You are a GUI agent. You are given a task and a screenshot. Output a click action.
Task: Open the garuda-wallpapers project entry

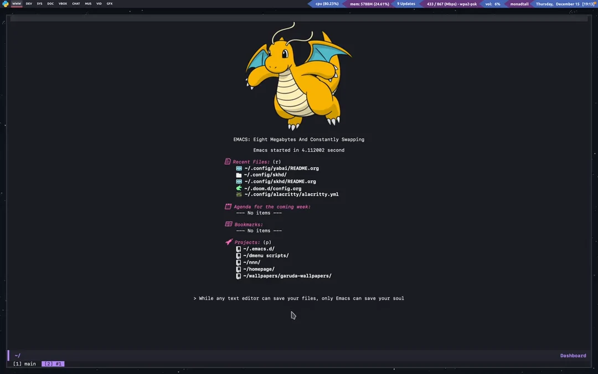click(288, 275)
